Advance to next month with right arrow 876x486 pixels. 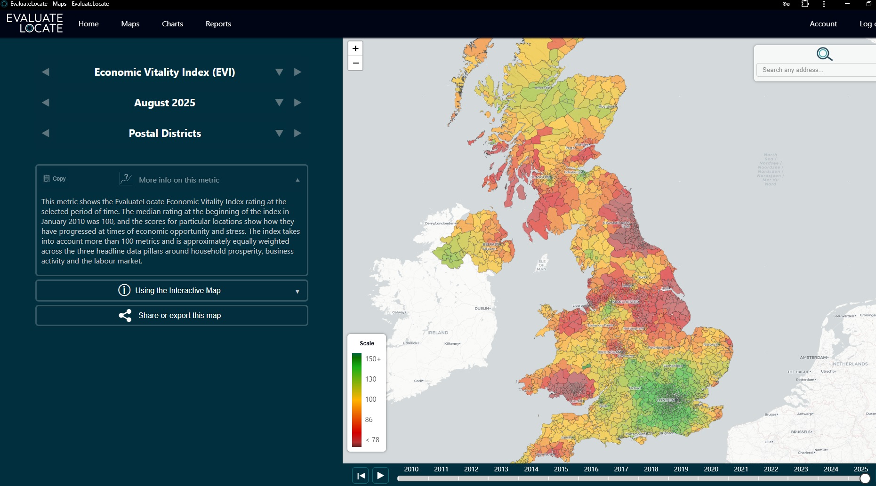(297, 103)
